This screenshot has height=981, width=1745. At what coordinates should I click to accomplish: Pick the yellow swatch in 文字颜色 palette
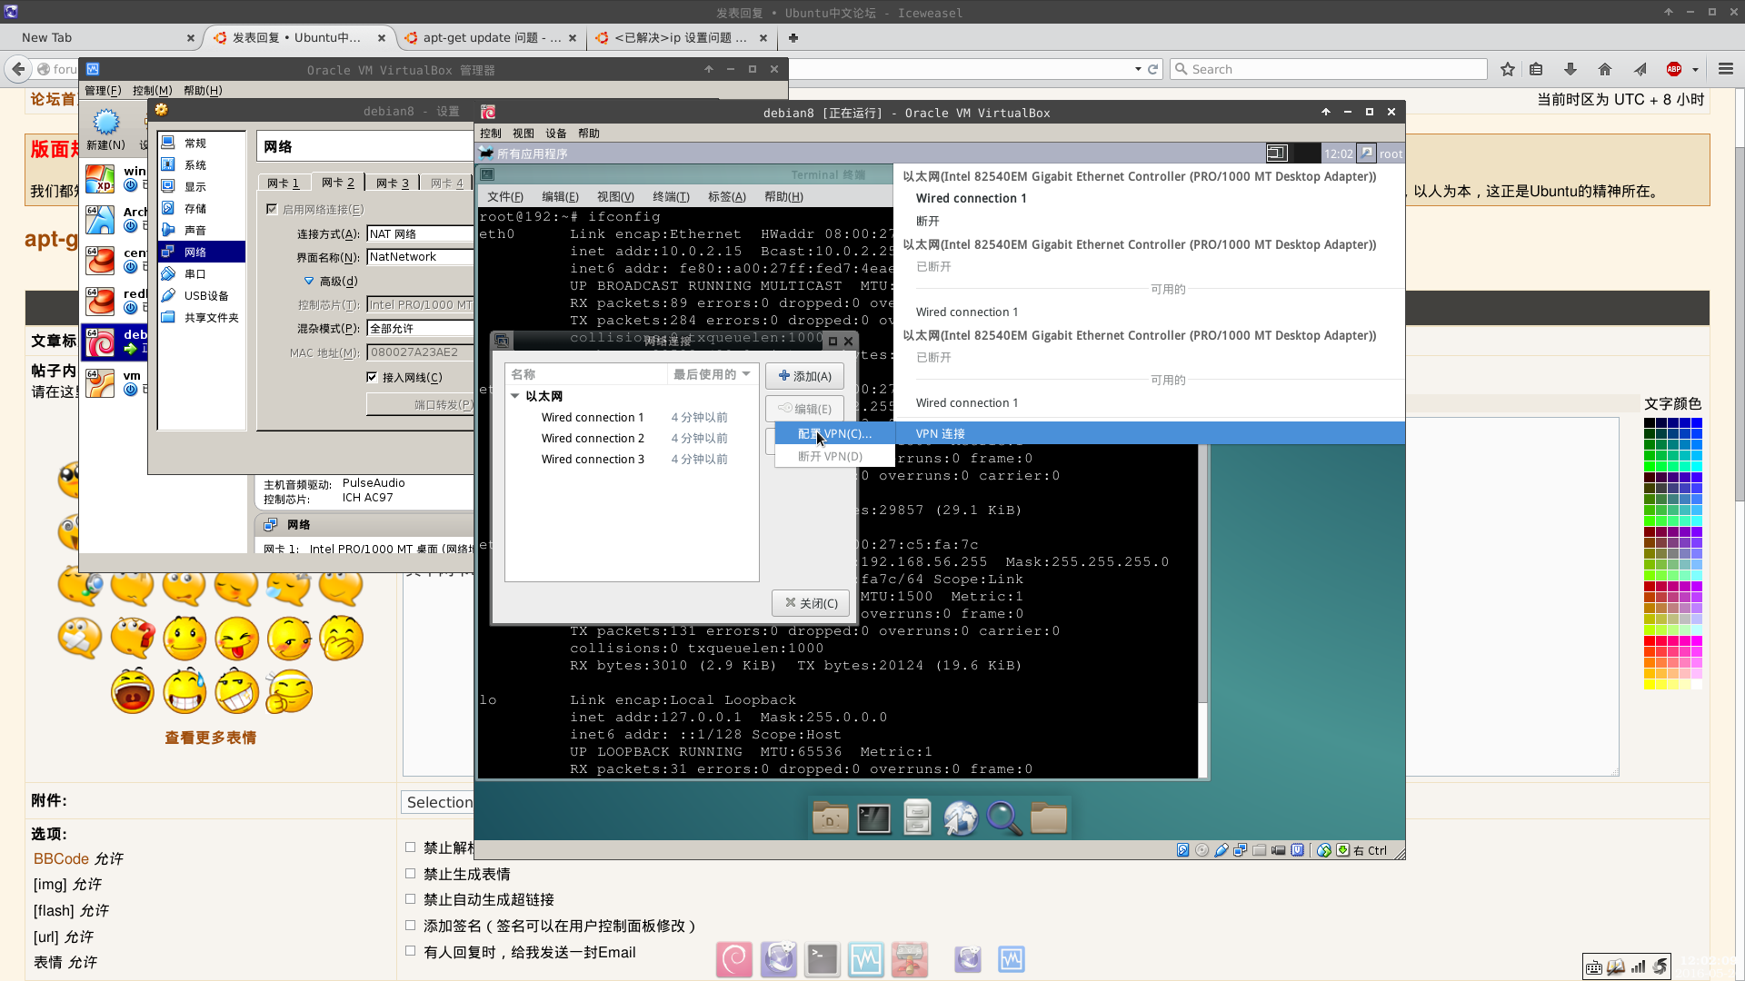coord(1650,684)
